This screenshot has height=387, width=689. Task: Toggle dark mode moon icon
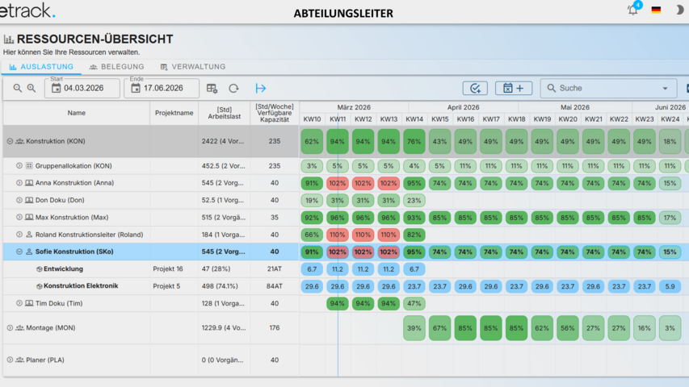coord(679,10)
